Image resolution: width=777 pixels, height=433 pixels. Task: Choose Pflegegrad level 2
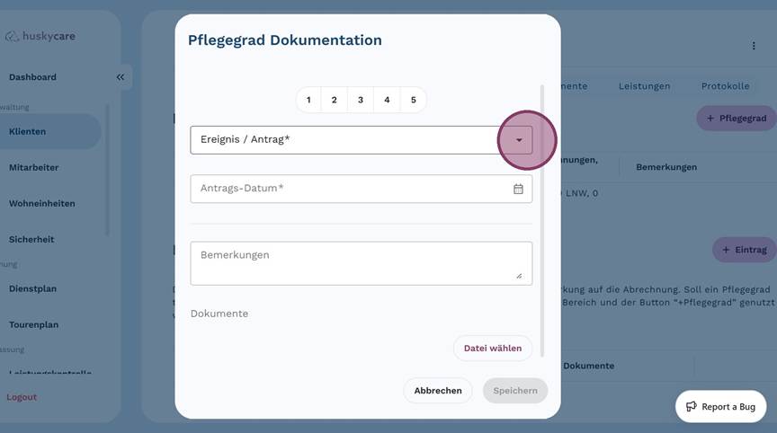[x=334, y=100]
